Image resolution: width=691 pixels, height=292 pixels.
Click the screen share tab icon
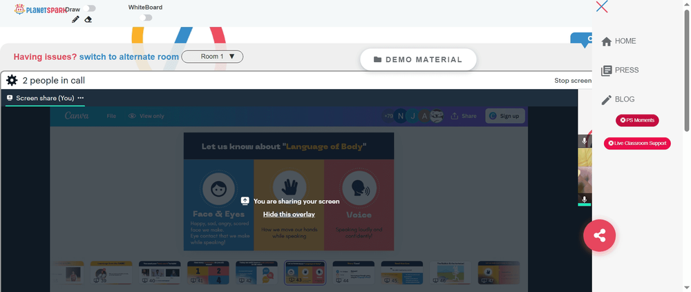pyautogui.click(x=10, y=98)
